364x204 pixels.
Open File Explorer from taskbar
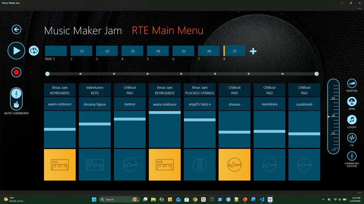point(153,200)
